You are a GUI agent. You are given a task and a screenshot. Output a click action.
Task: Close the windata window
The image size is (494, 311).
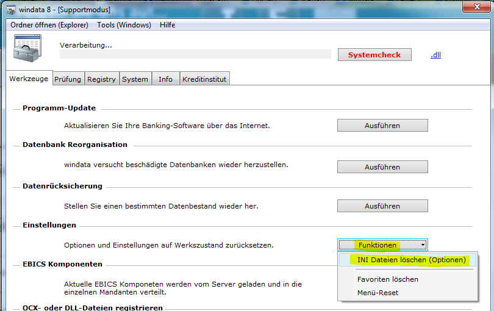[477, 7]
